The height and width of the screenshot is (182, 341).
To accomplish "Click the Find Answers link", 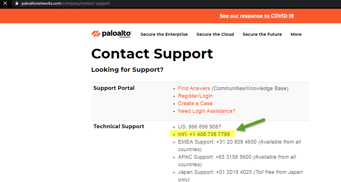I will 194,88.
